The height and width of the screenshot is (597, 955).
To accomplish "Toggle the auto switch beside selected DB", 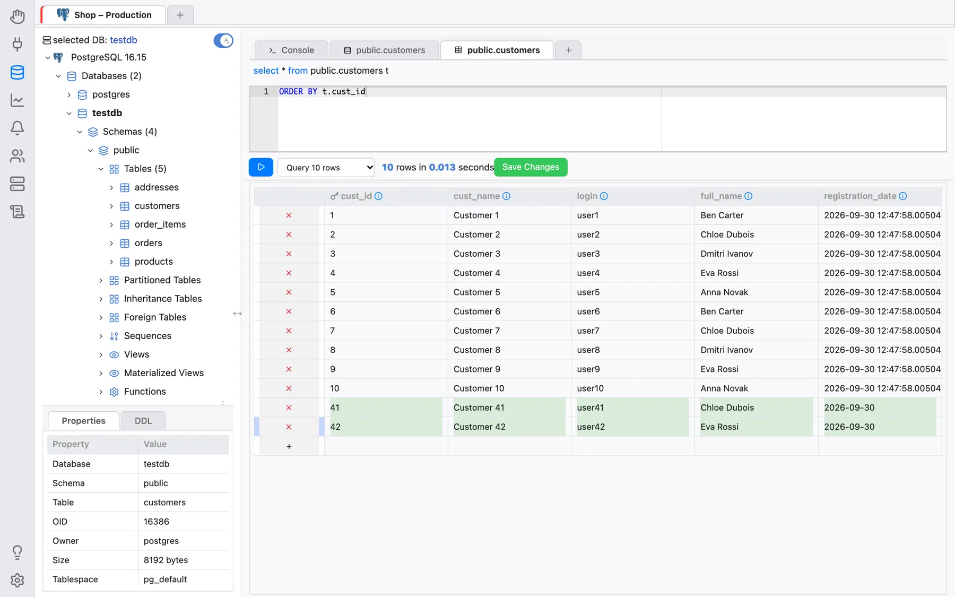I will tap(223, 40).
